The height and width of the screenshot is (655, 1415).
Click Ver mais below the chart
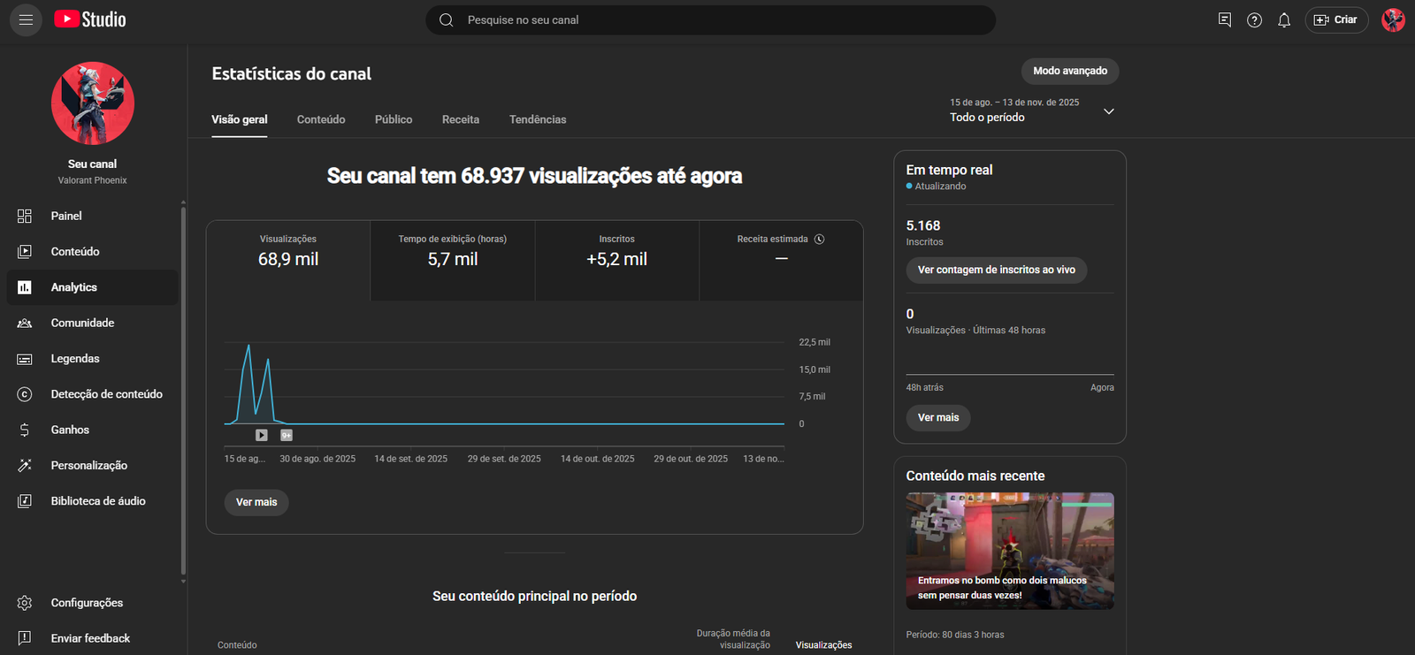coord(256,502)
